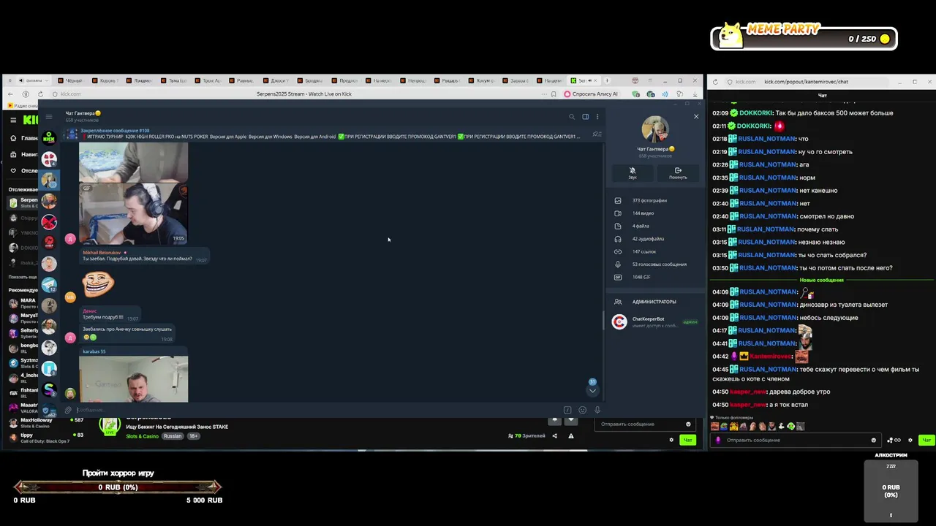This screenshot has height=526, width=936.
Task: Open the Telegram chat three-dot menu
Action: (x=597, y=116)
